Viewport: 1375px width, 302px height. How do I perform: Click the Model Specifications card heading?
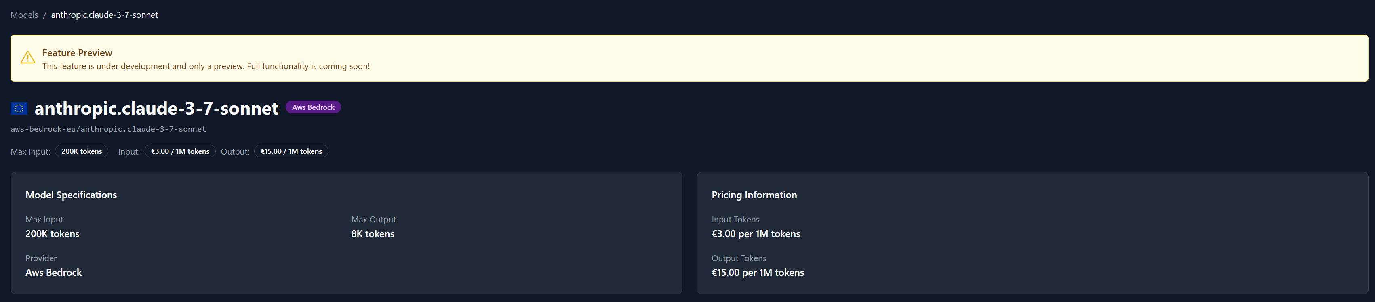71,195
